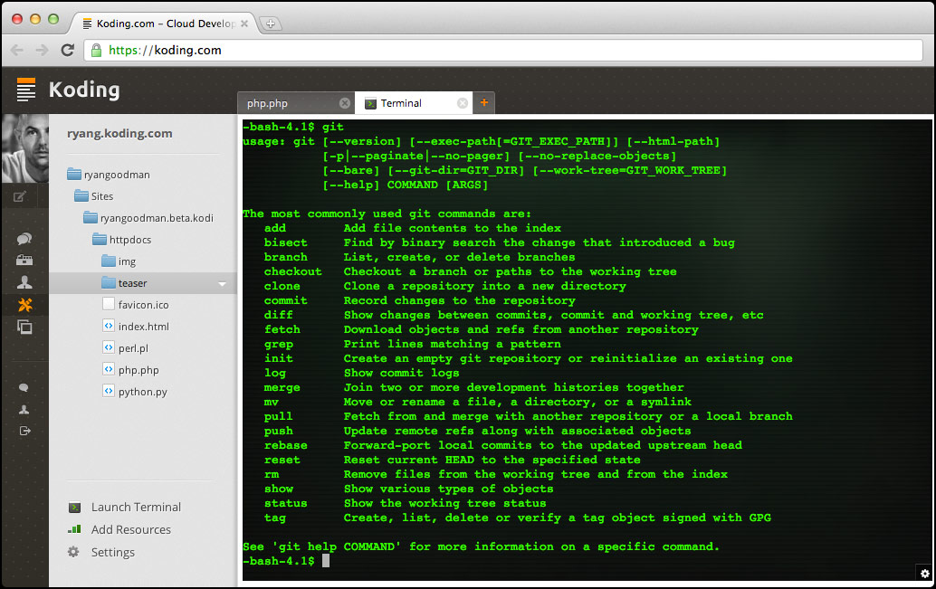Go back in browser history
This screenshot has width=936, height=589.
click(x=16, y=50)
